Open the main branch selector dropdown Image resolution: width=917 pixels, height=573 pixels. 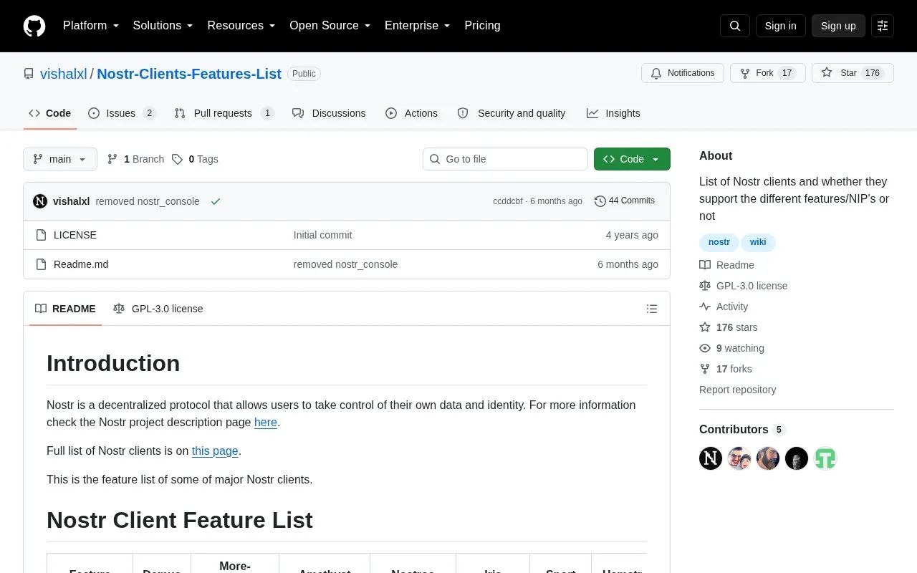tap(60, 159)
